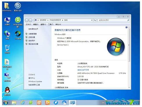Select the 网络 (Network) desktop icon

[7, 35]
